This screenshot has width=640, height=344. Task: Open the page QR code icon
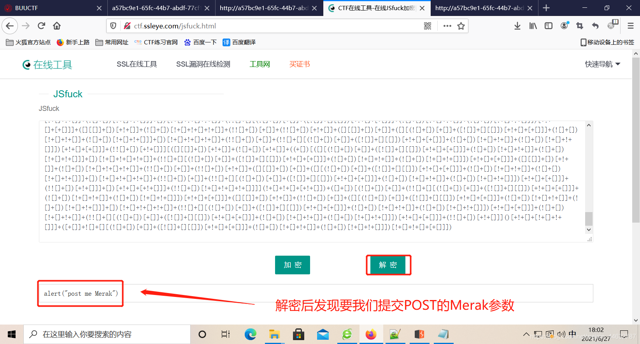click(428, 26)
